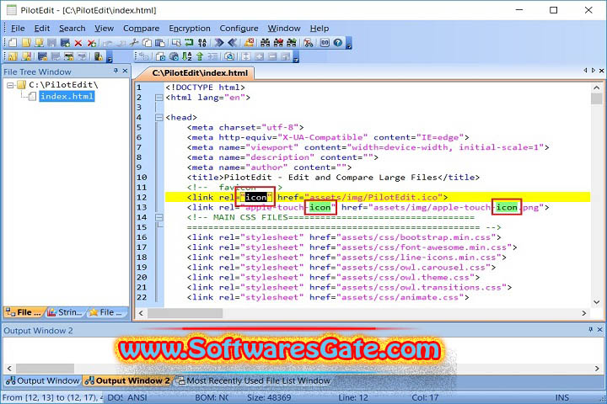Viewport: 607px width, 404px height.
Task: Collapse the comment fold on line 14
Action: (x=158, y=217)
